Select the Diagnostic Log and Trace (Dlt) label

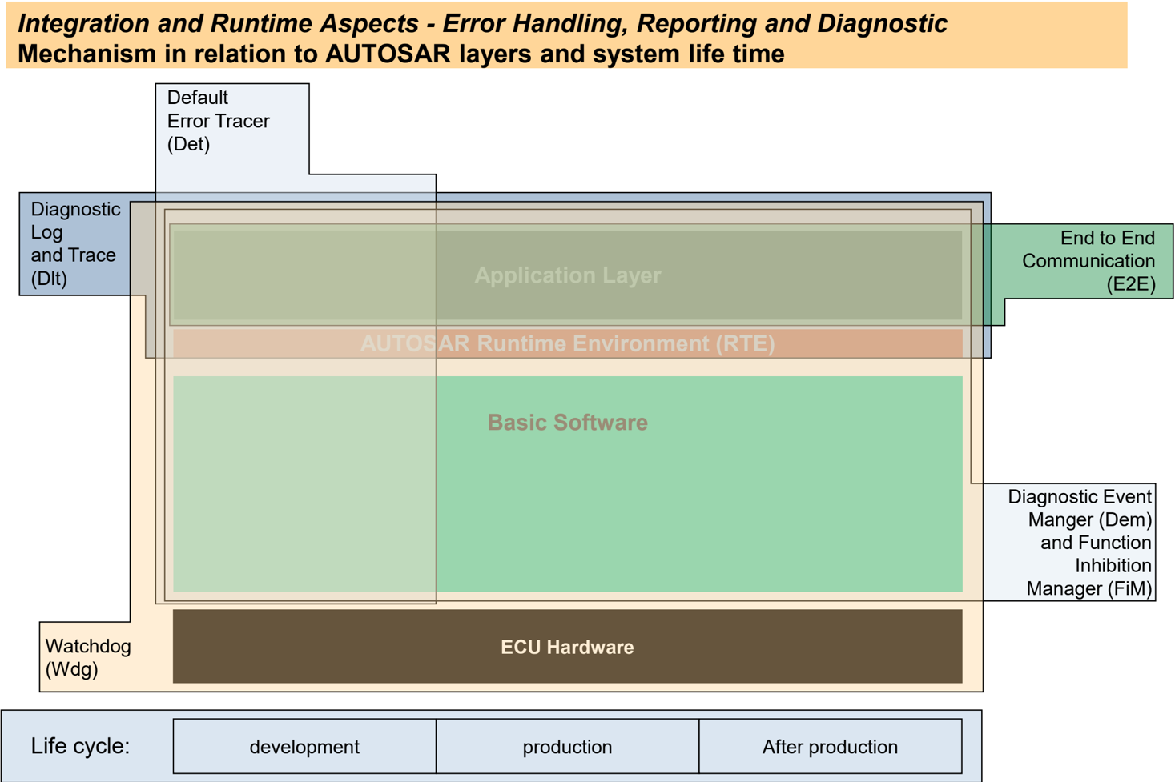75,243
